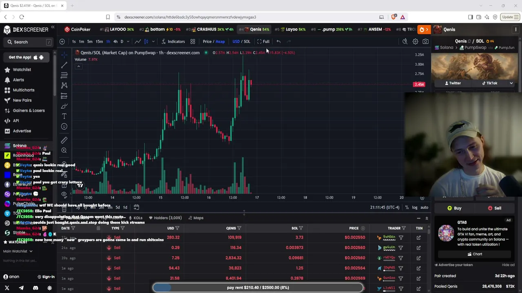This screenshot has width=522, height=293.
Task: Click the Search input in sidebar
Action: tap(28, 42)
